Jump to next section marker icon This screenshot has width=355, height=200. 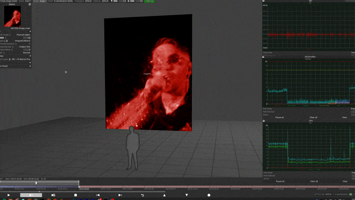click(120, 195)
